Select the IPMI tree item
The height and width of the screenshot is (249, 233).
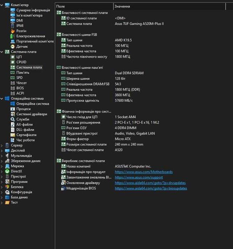20,26
